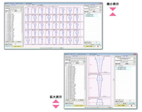Click folder path field in upper window's left panel

(x=13, y=7)
